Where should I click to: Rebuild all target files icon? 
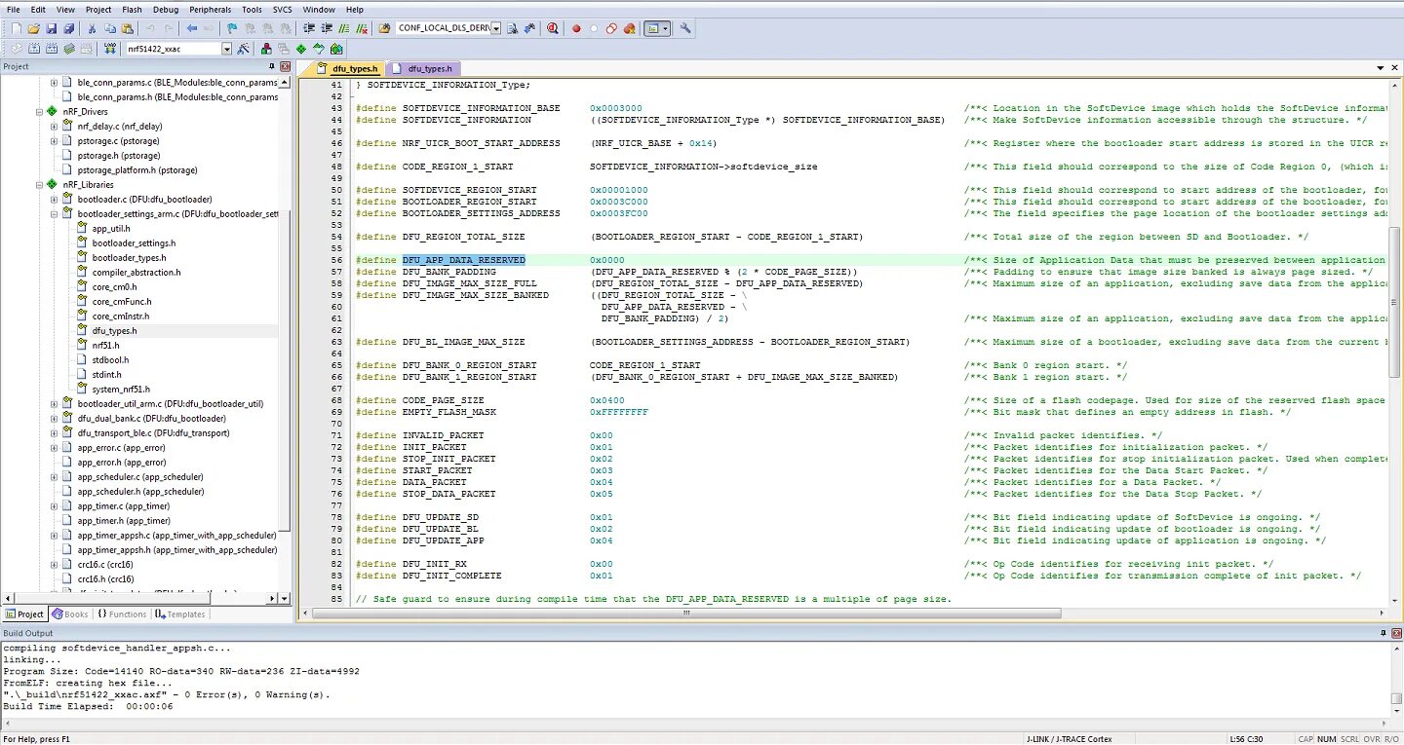[x=52, y=49]
